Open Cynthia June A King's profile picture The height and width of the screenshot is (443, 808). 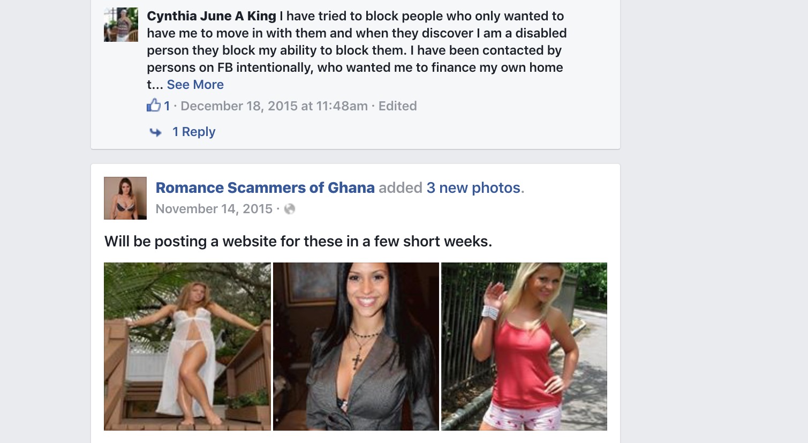[121, 25]
